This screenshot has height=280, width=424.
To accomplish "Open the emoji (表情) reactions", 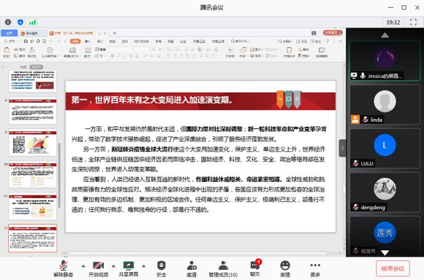I will pos(285,265).
